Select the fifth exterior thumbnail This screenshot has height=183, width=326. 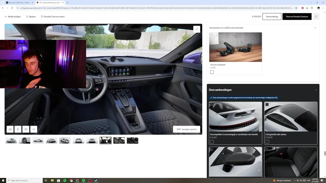point(65,140)
